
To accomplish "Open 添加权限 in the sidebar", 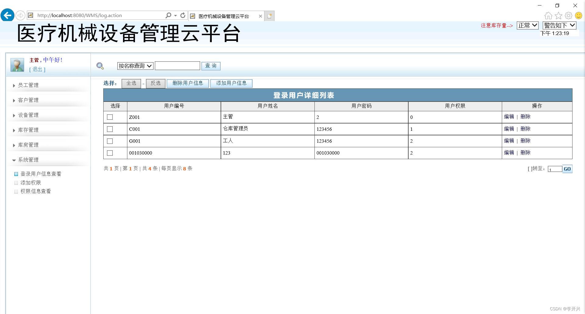I will click(31, 183).
